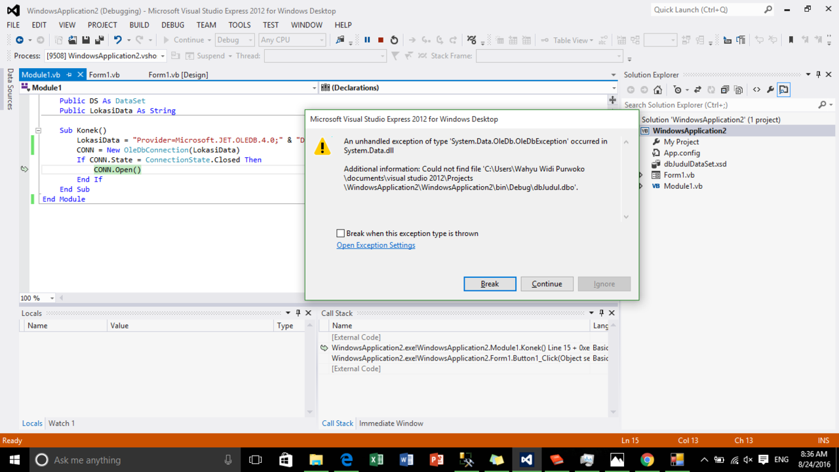
Task: Click Solution Explorer Show All Files icon
Action: tap(739, 90)
